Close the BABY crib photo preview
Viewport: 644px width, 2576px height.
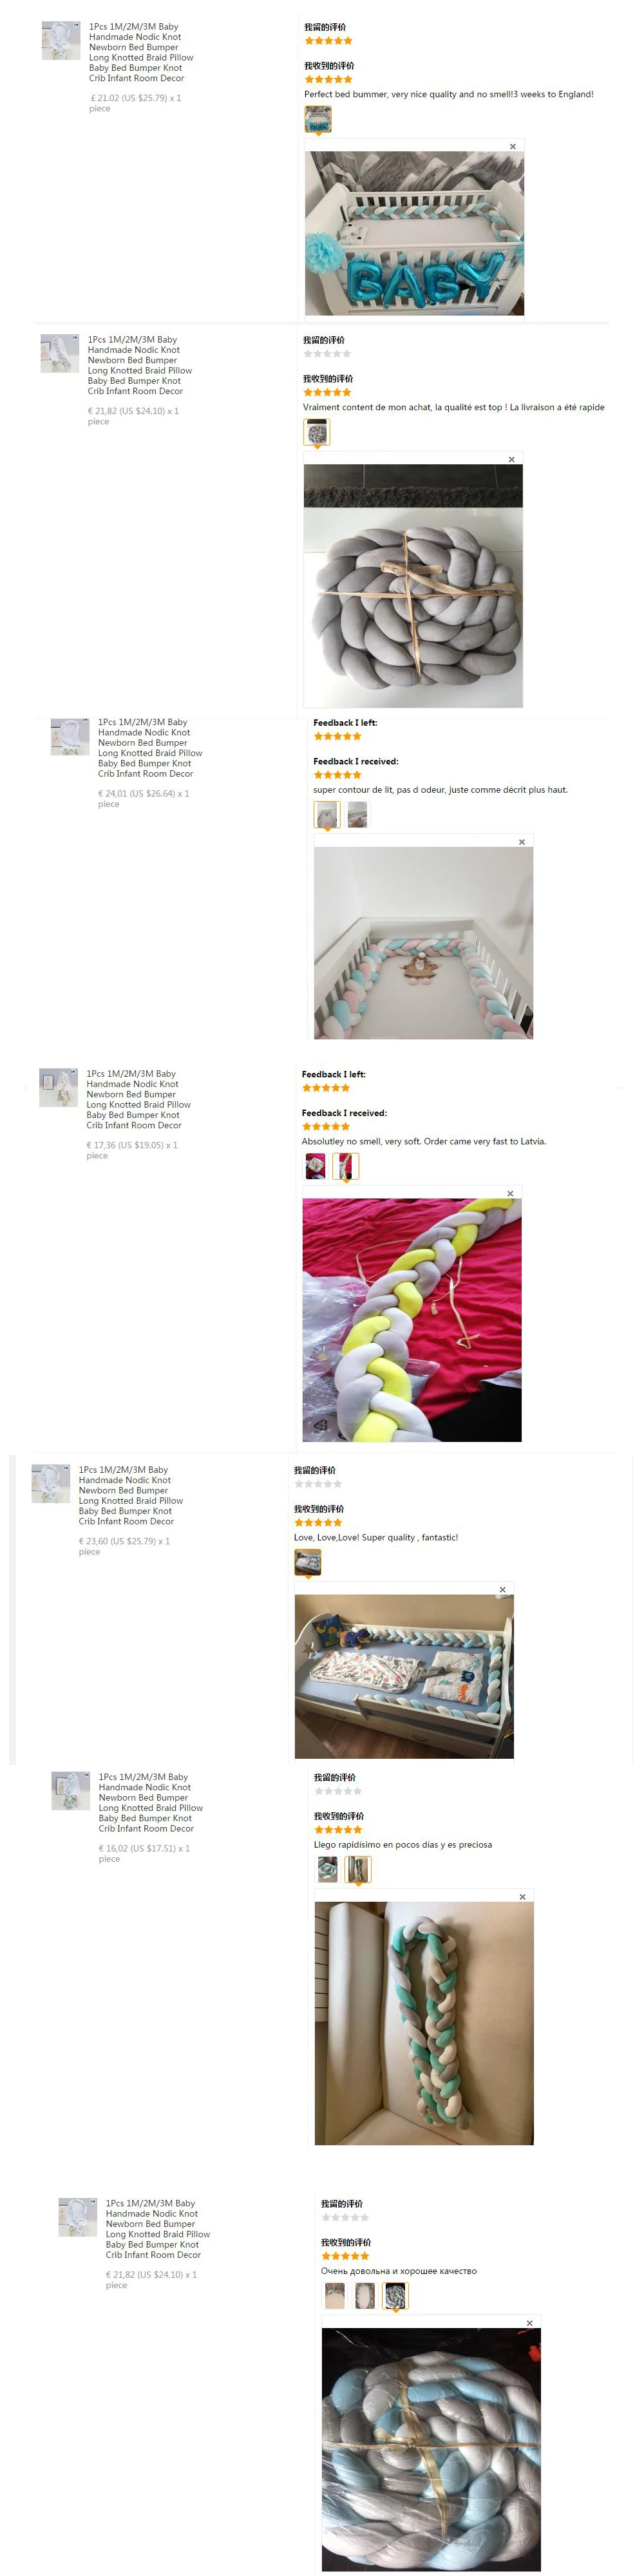(x=513, y=146)
